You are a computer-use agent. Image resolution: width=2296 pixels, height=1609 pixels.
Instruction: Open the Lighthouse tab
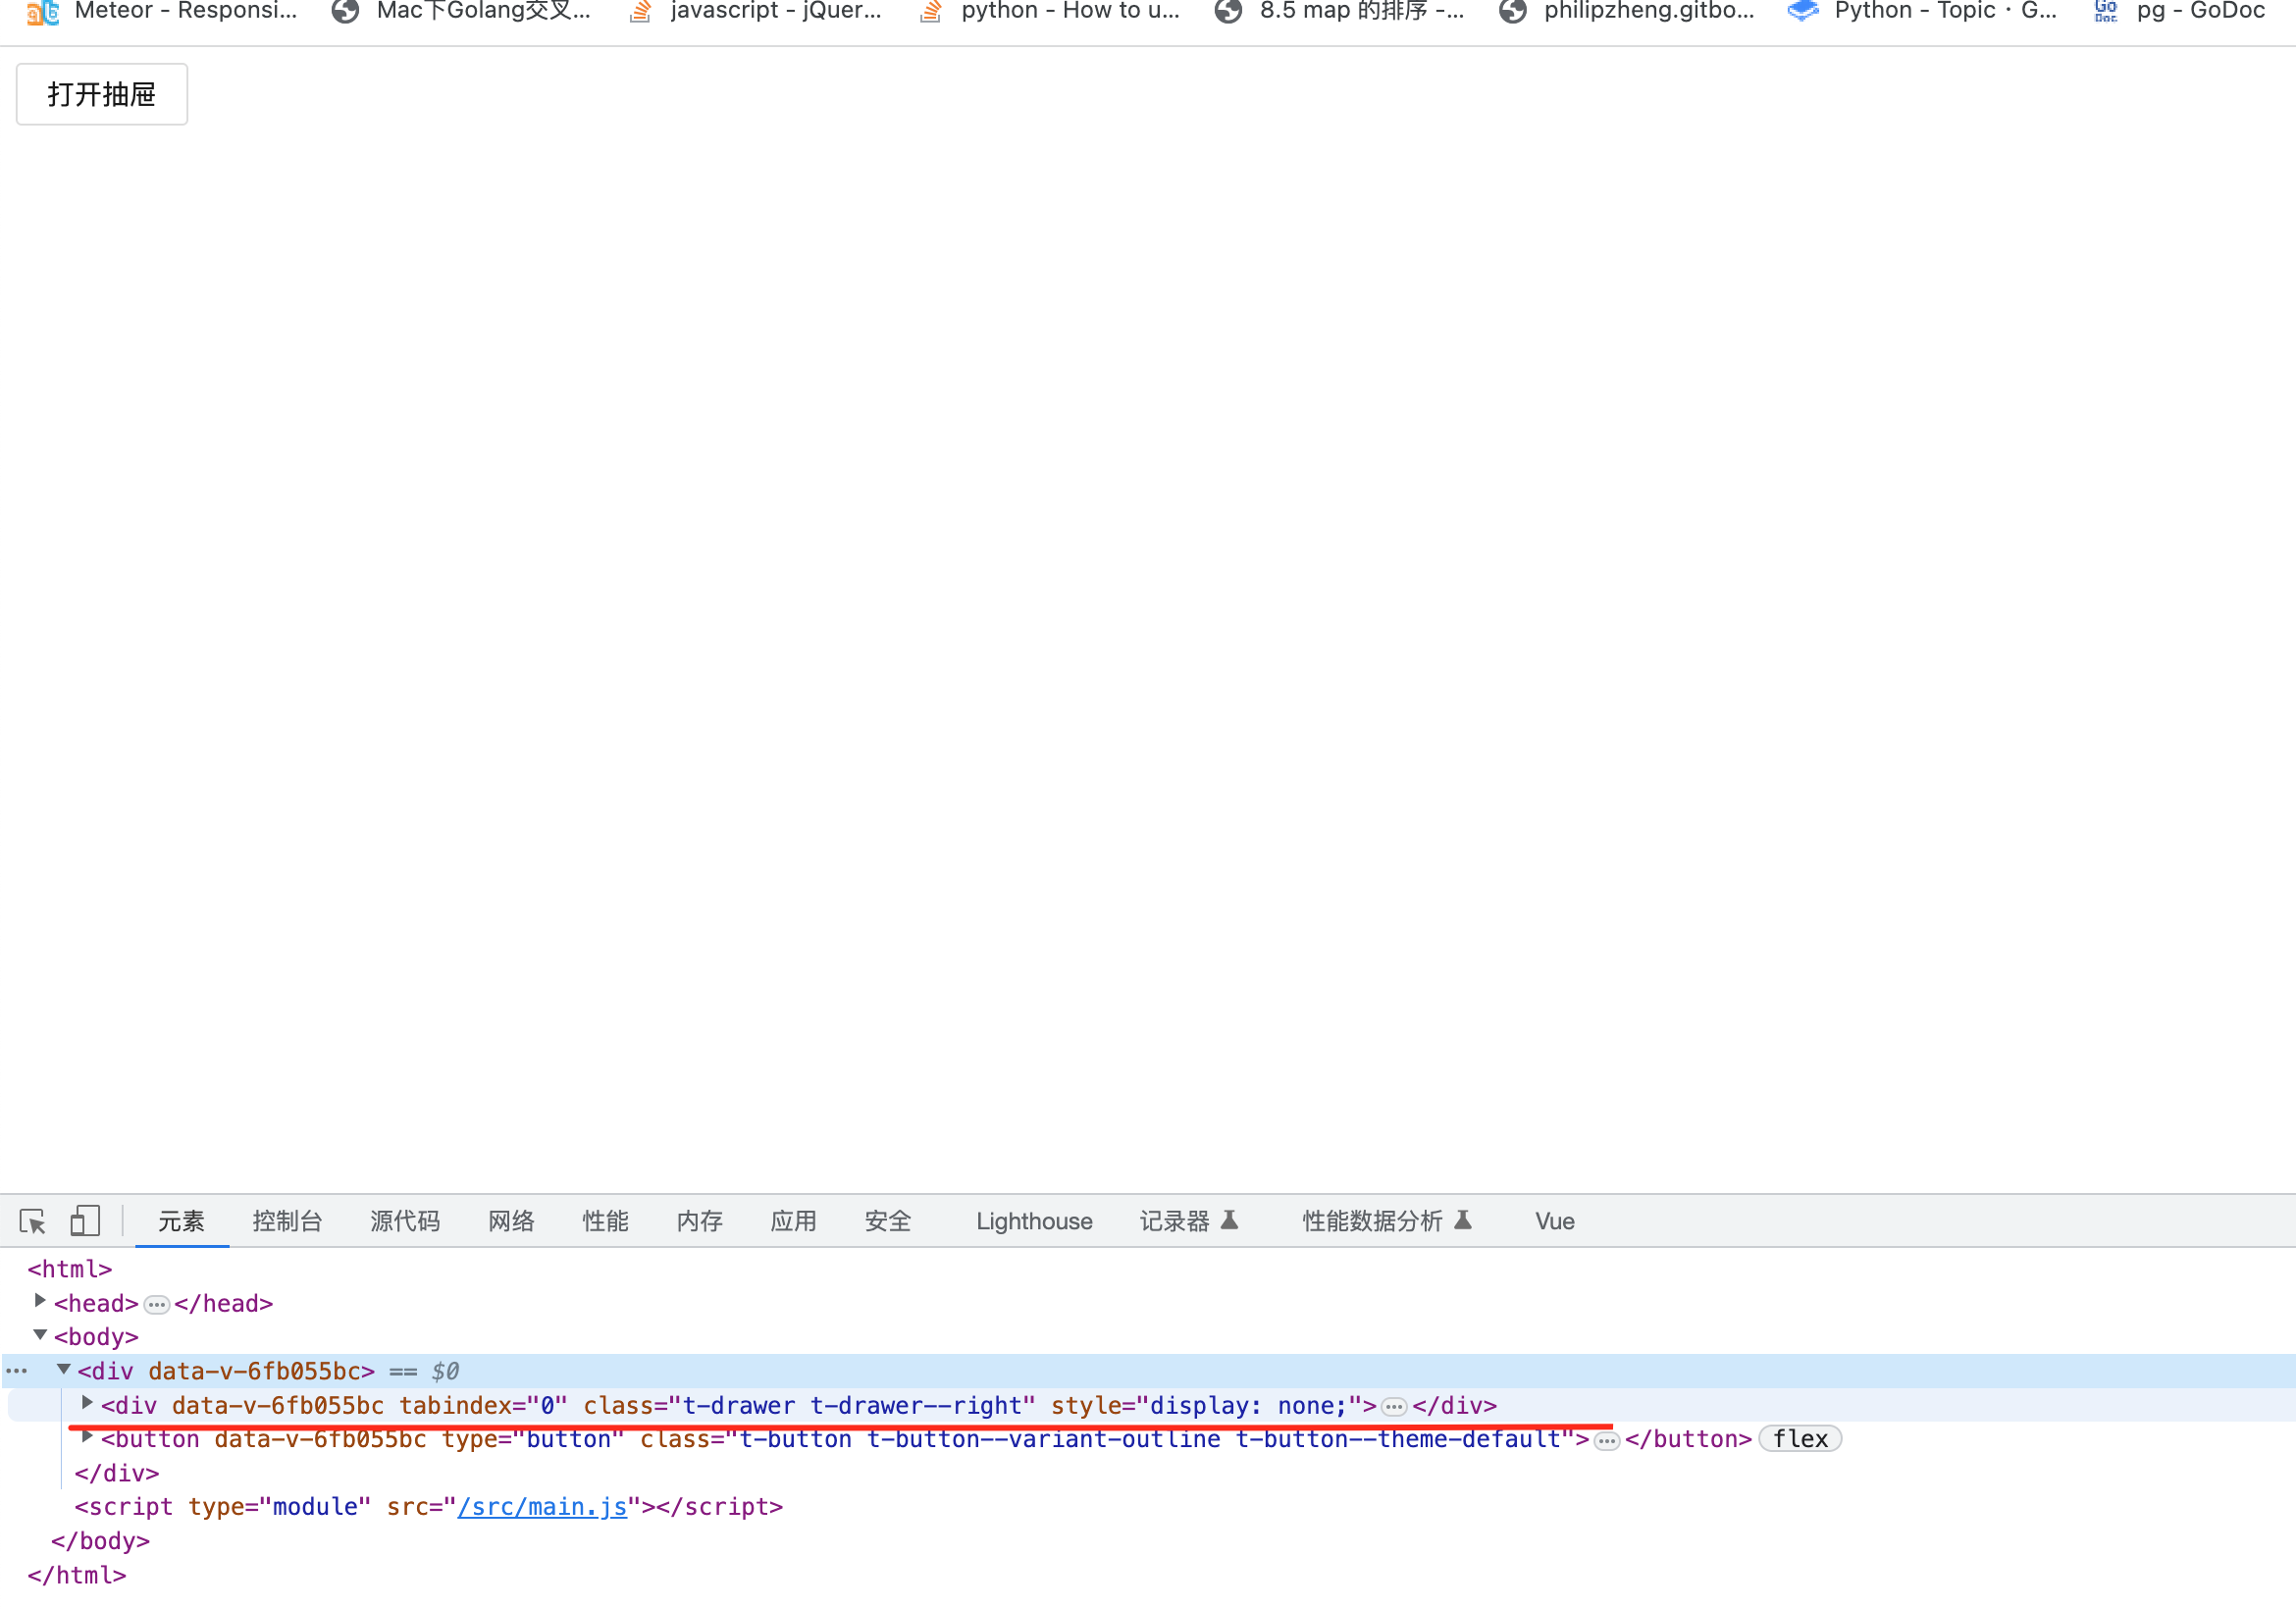click(x=1033, y=1221)
